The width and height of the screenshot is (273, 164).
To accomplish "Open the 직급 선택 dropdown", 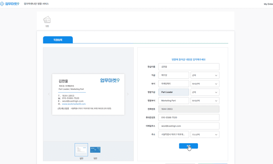I will click(205, 75).
